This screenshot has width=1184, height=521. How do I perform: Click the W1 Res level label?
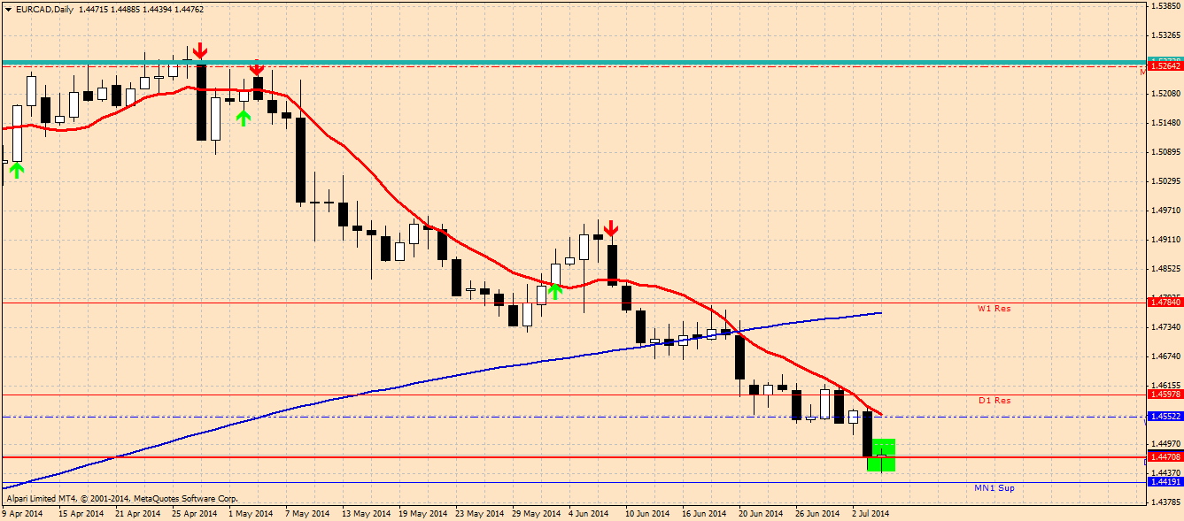pos(994,309)
